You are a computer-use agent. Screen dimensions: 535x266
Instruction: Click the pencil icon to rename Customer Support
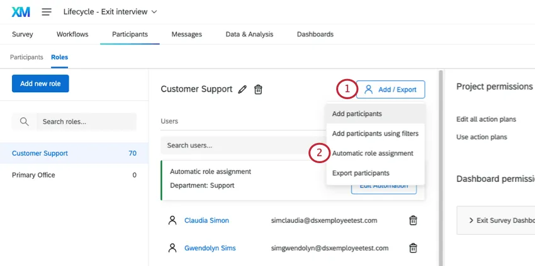(x=242, y=90)
